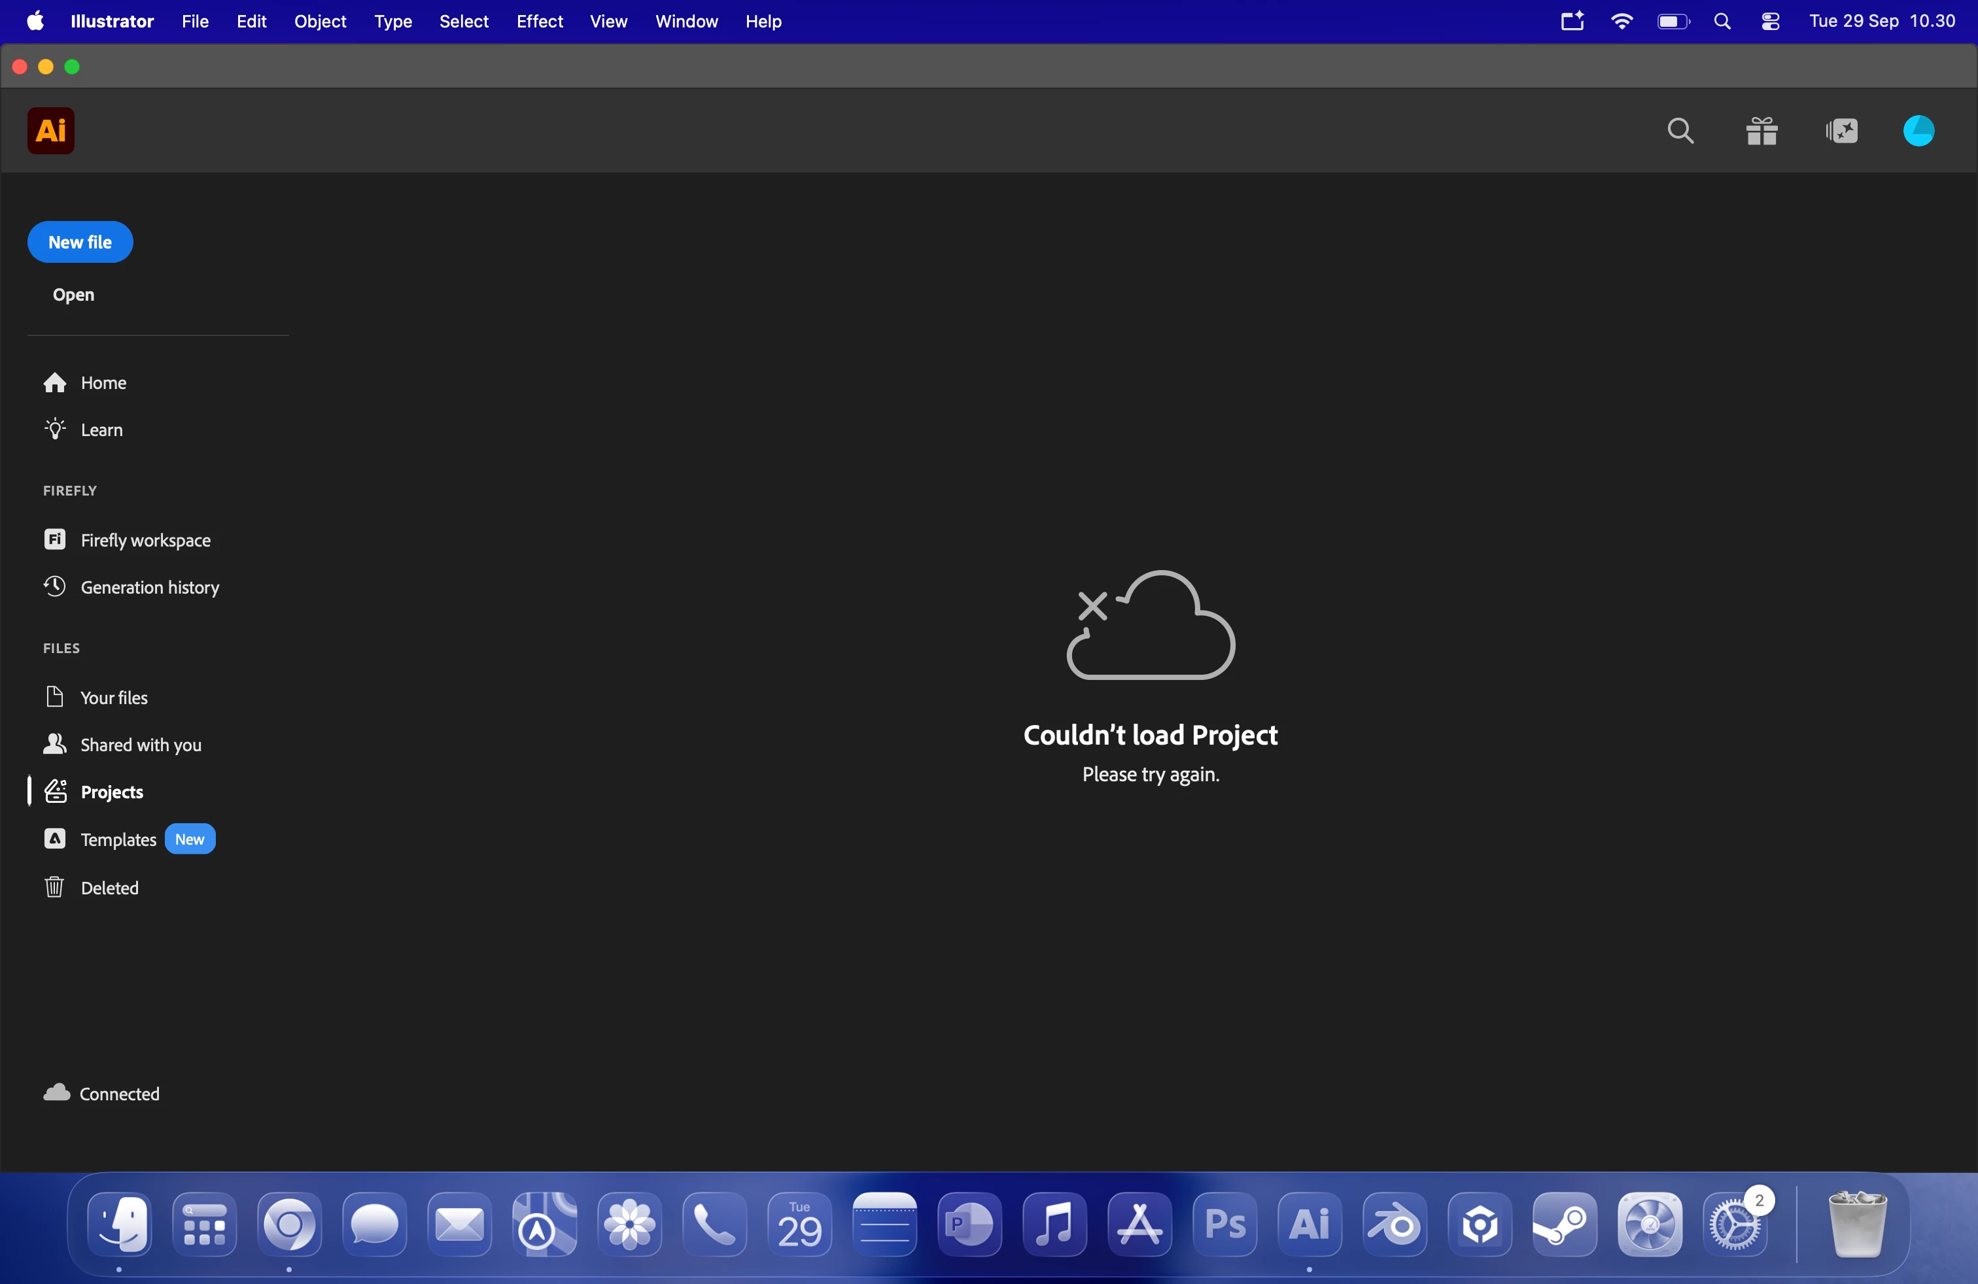Click the Open button
The height and width of the screenshot is (1284, 1978).
73,295
